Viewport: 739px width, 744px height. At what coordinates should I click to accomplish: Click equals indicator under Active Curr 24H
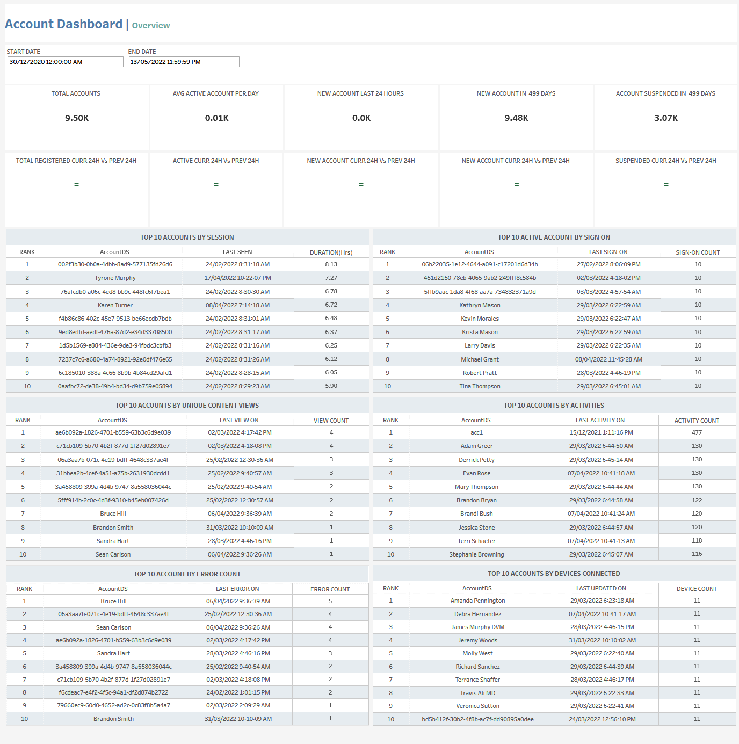(x=216, y=185)
